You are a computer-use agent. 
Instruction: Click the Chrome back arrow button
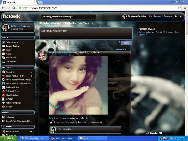tap(3, 8)
